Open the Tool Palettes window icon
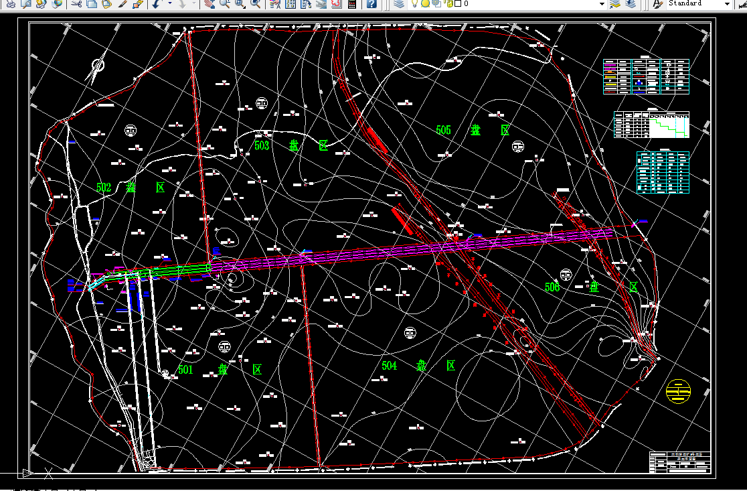 click(305, 4)
